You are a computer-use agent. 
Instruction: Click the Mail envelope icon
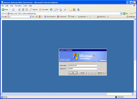coord(56,10)
